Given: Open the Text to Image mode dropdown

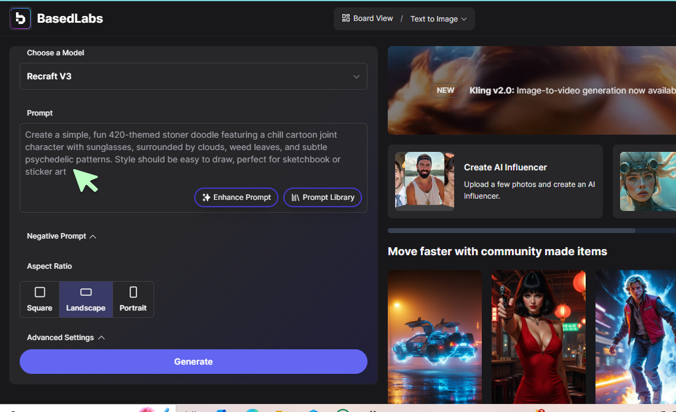Looking at the screenshot, I should click(x=438, y=19).
